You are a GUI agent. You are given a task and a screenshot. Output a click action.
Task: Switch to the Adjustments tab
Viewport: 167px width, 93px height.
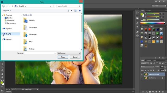[x=144, y=26]
